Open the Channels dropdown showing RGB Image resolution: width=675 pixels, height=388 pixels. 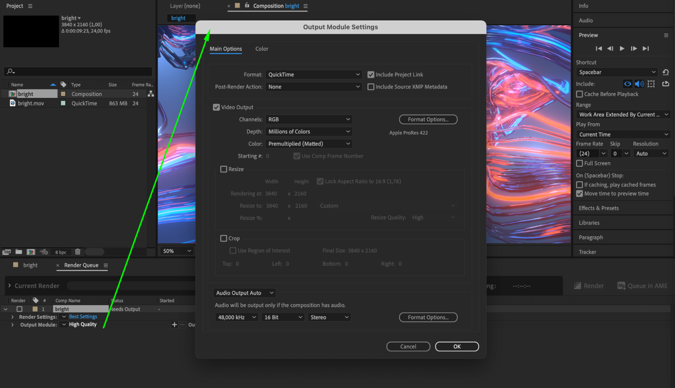(309, 120)
